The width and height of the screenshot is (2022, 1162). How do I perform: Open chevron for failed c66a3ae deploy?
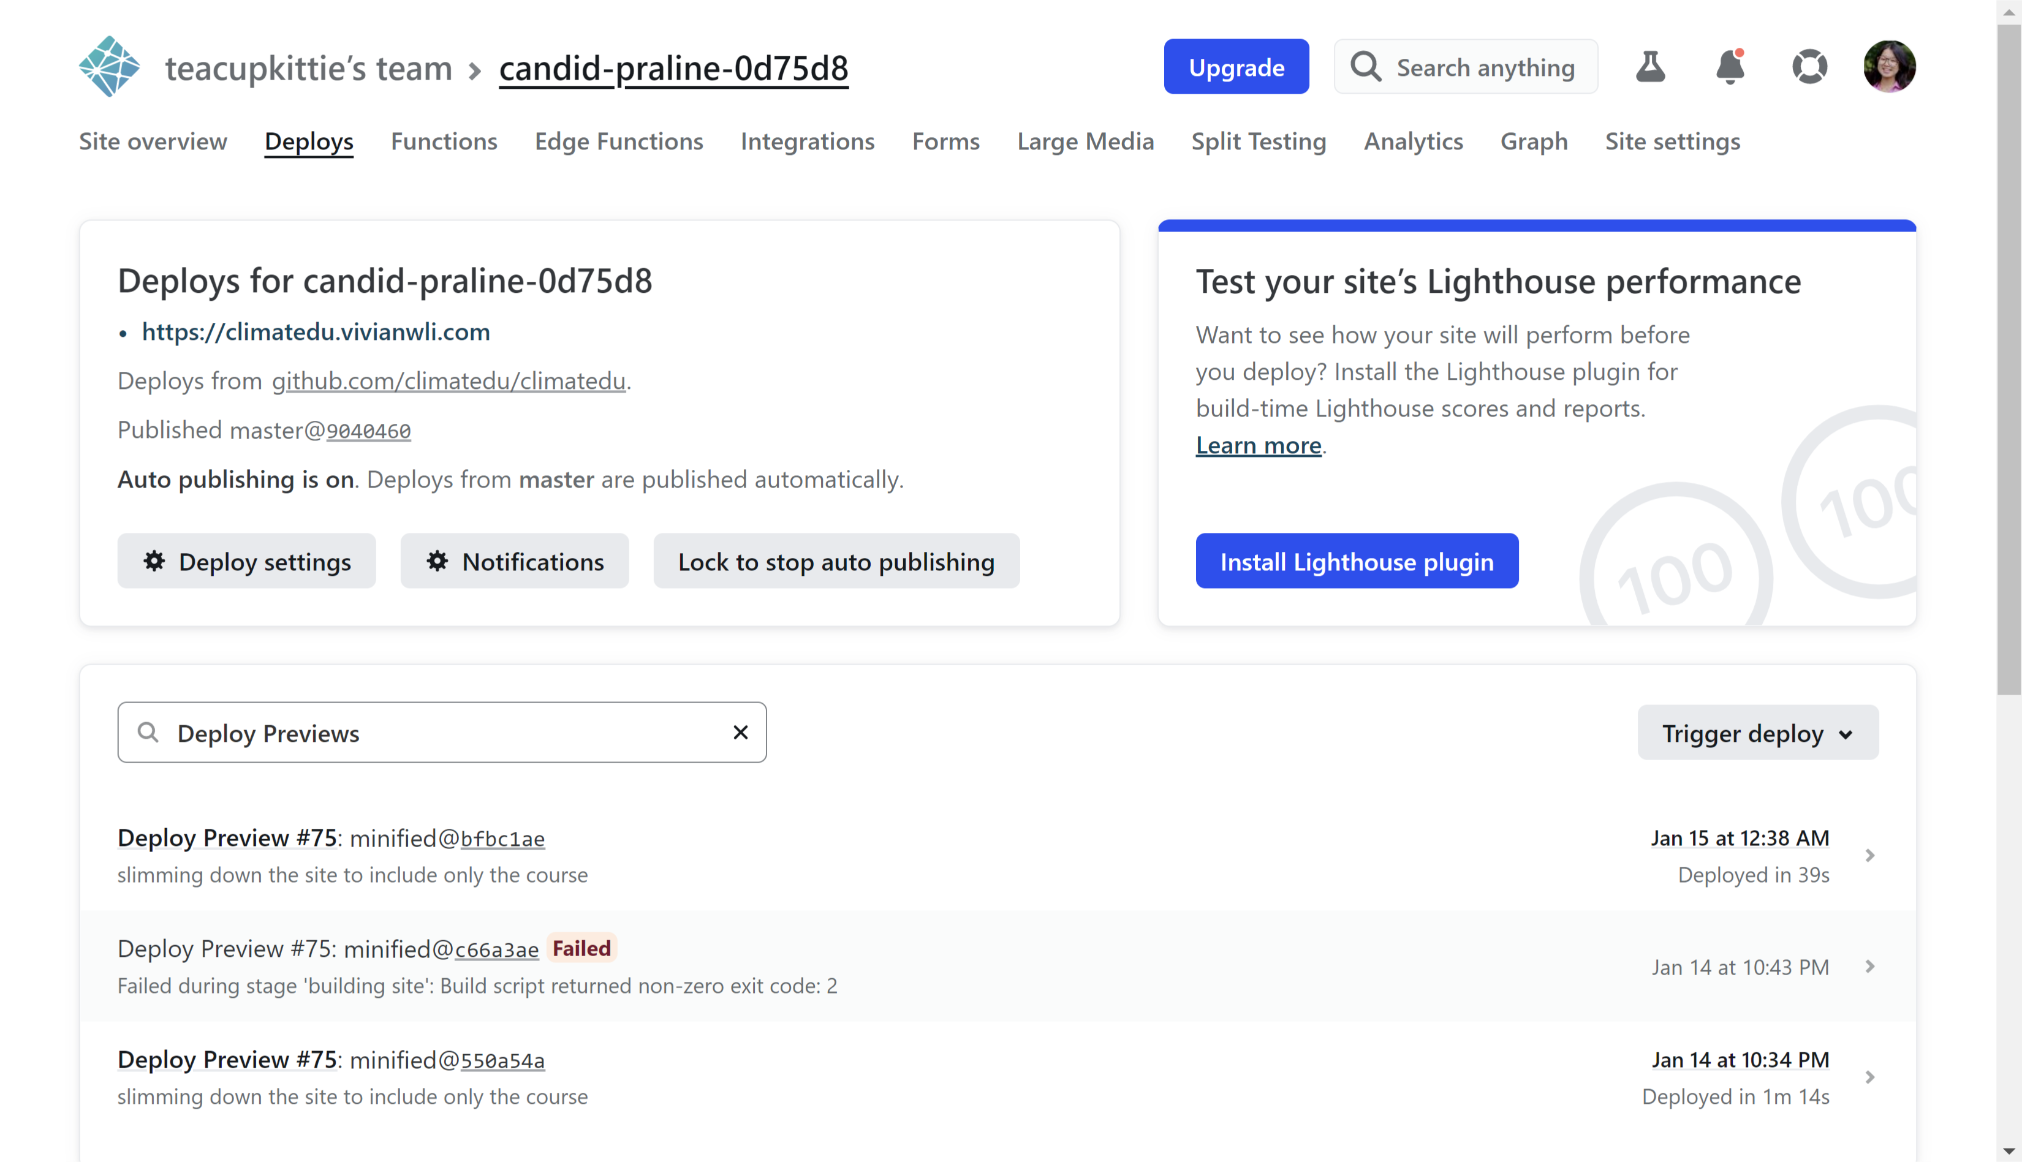tap(1870, 967)
